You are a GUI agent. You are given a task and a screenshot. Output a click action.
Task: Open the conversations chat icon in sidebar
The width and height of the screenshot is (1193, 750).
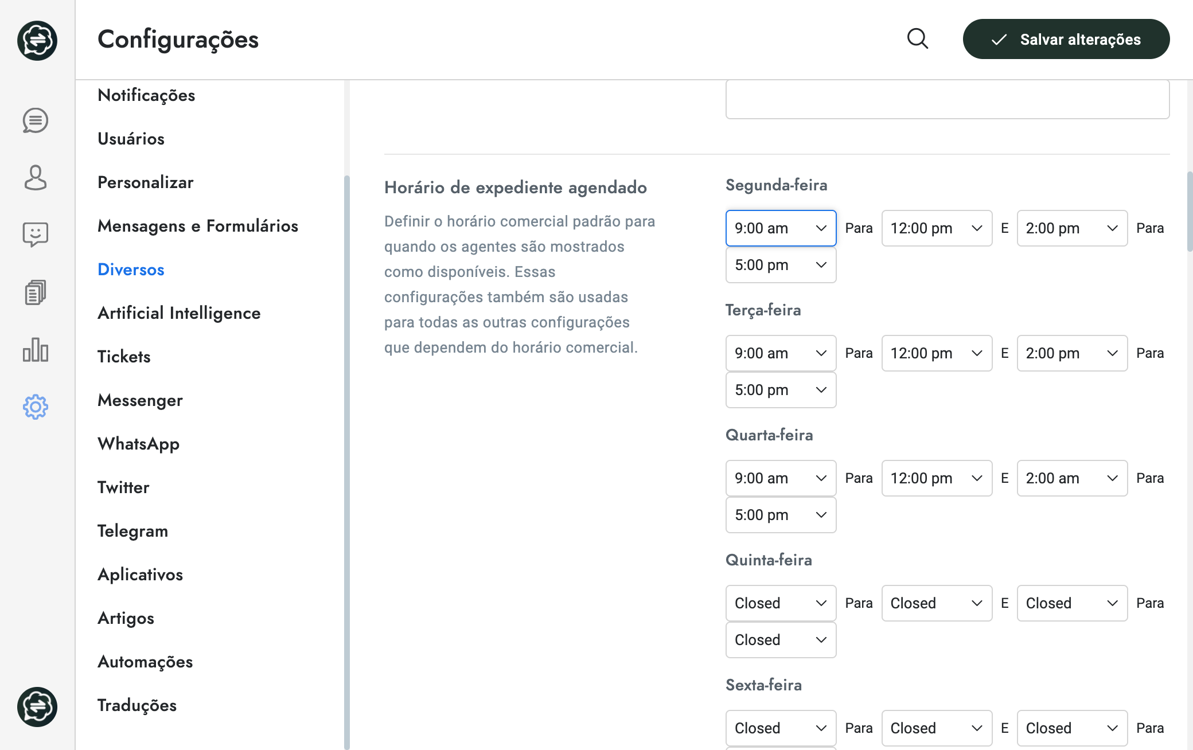pyautogui.click(x=36, y=120)
